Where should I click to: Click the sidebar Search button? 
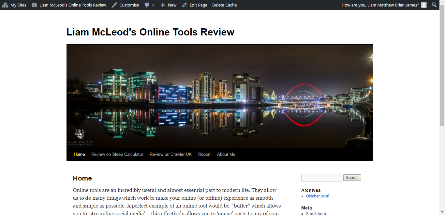352,178
